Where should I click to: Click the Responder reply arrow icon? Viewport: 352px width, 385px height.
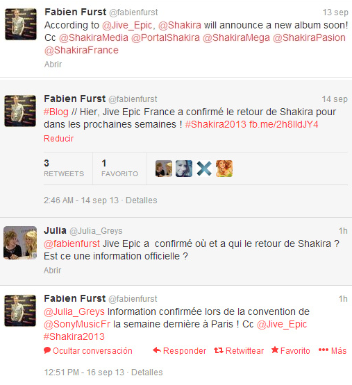(157, 350)
